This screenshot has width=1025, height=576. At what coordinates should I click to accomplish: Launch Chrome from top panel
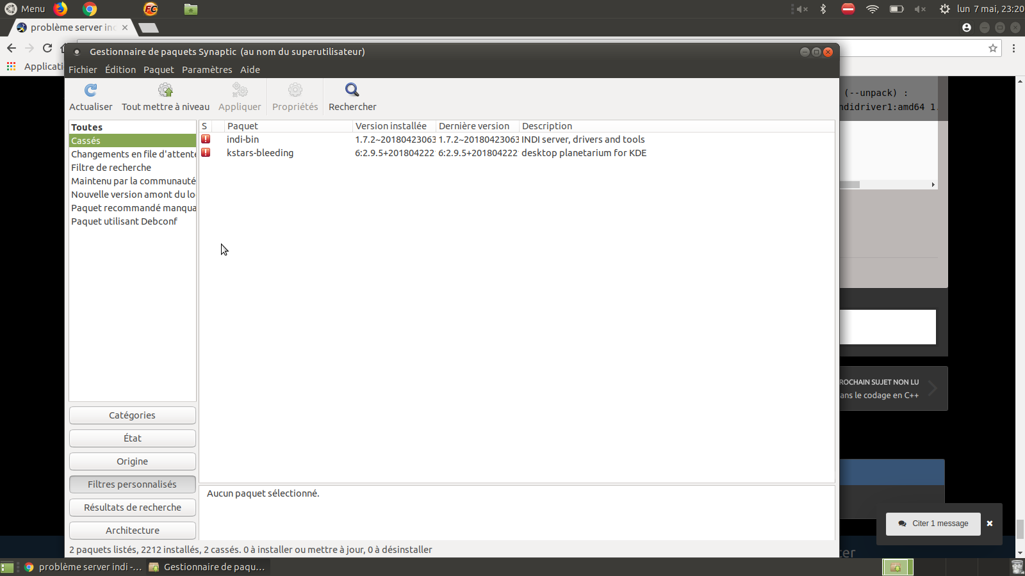coord(90,9)
